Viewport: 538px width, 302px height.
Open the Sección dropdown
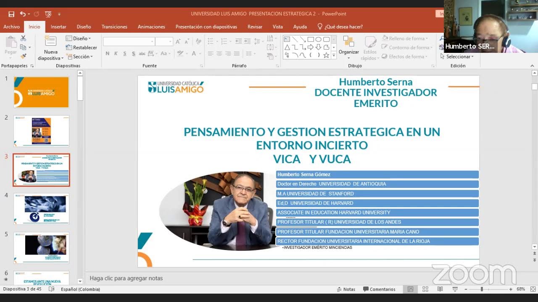(79, 56)
